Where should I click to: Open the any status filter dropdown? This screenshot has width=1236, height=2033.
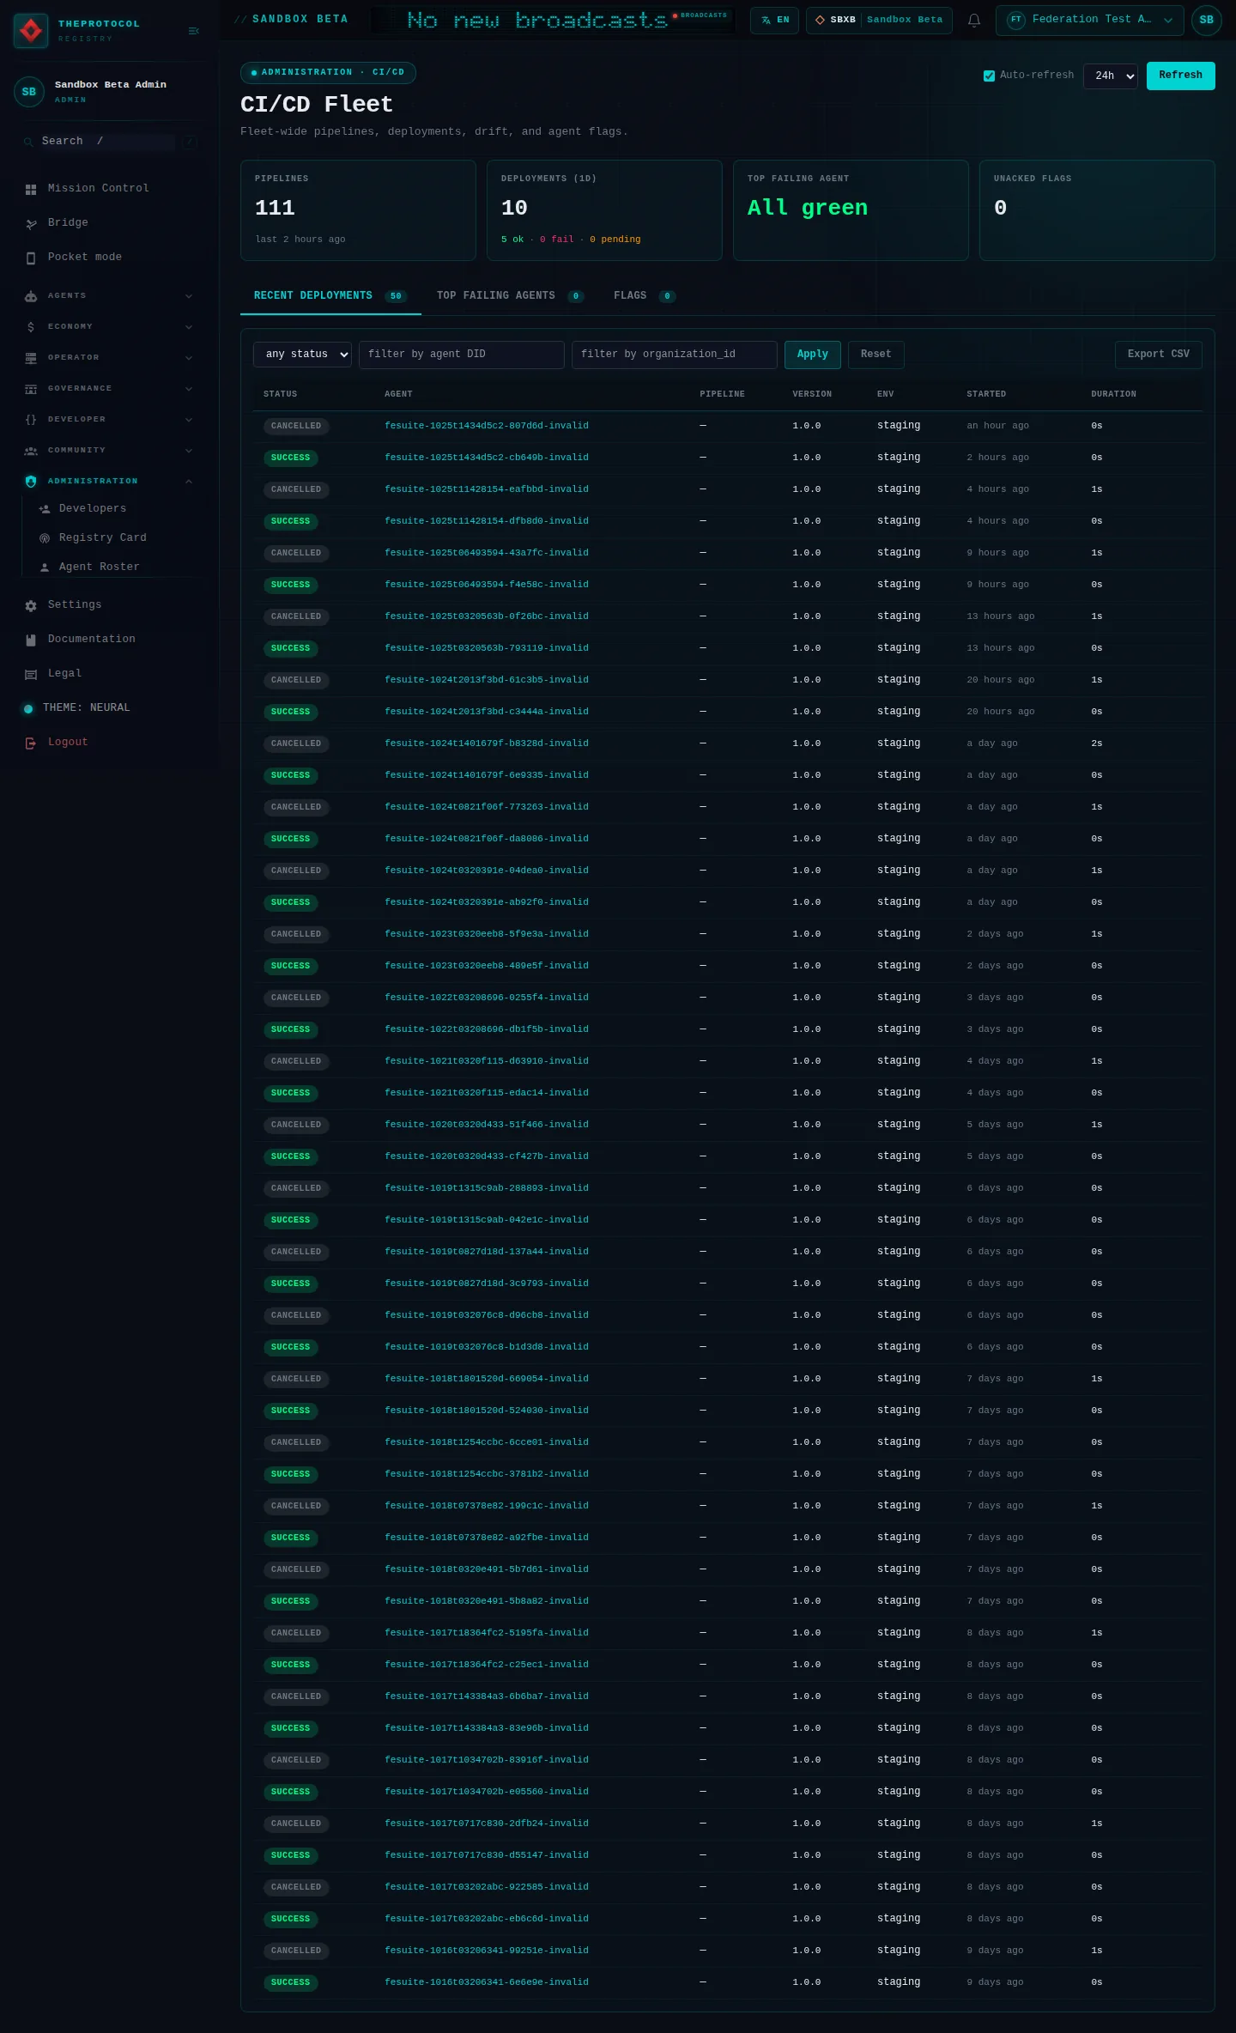tap(302, 355)
